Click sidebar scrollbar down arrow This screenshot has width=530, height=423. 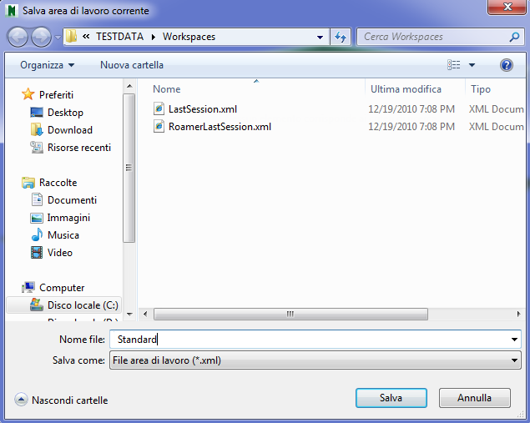[x=129, y=315]
